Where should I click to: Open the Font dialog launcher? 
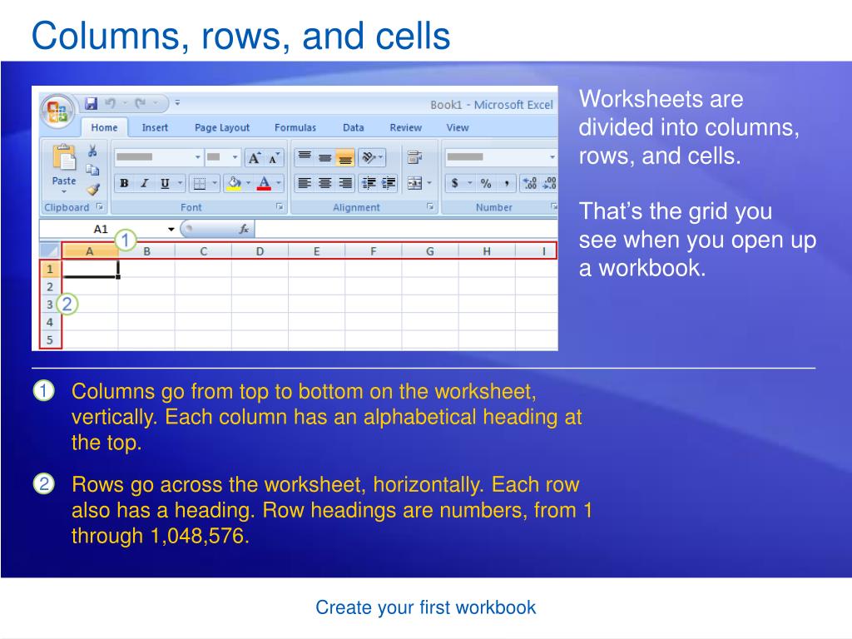click(x=280, y=206)
